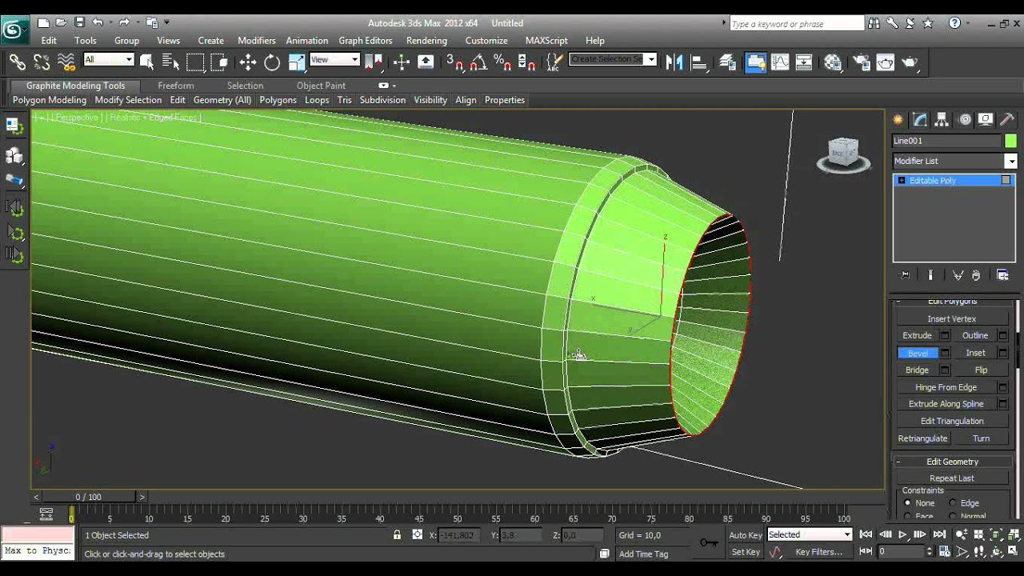
Task: Open Select by Name list icon
Action: point(170,62)
